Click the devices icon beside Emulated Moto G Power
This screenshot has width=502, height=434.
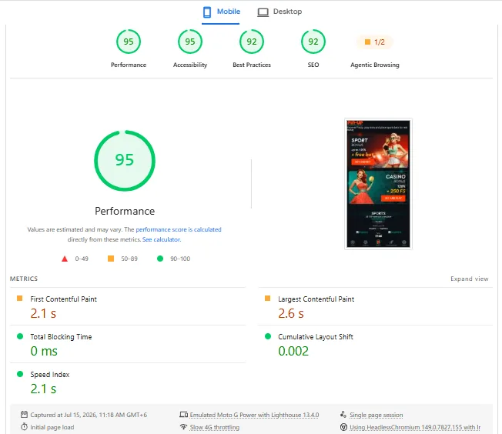pyautogui.click(x=183, y=415)
